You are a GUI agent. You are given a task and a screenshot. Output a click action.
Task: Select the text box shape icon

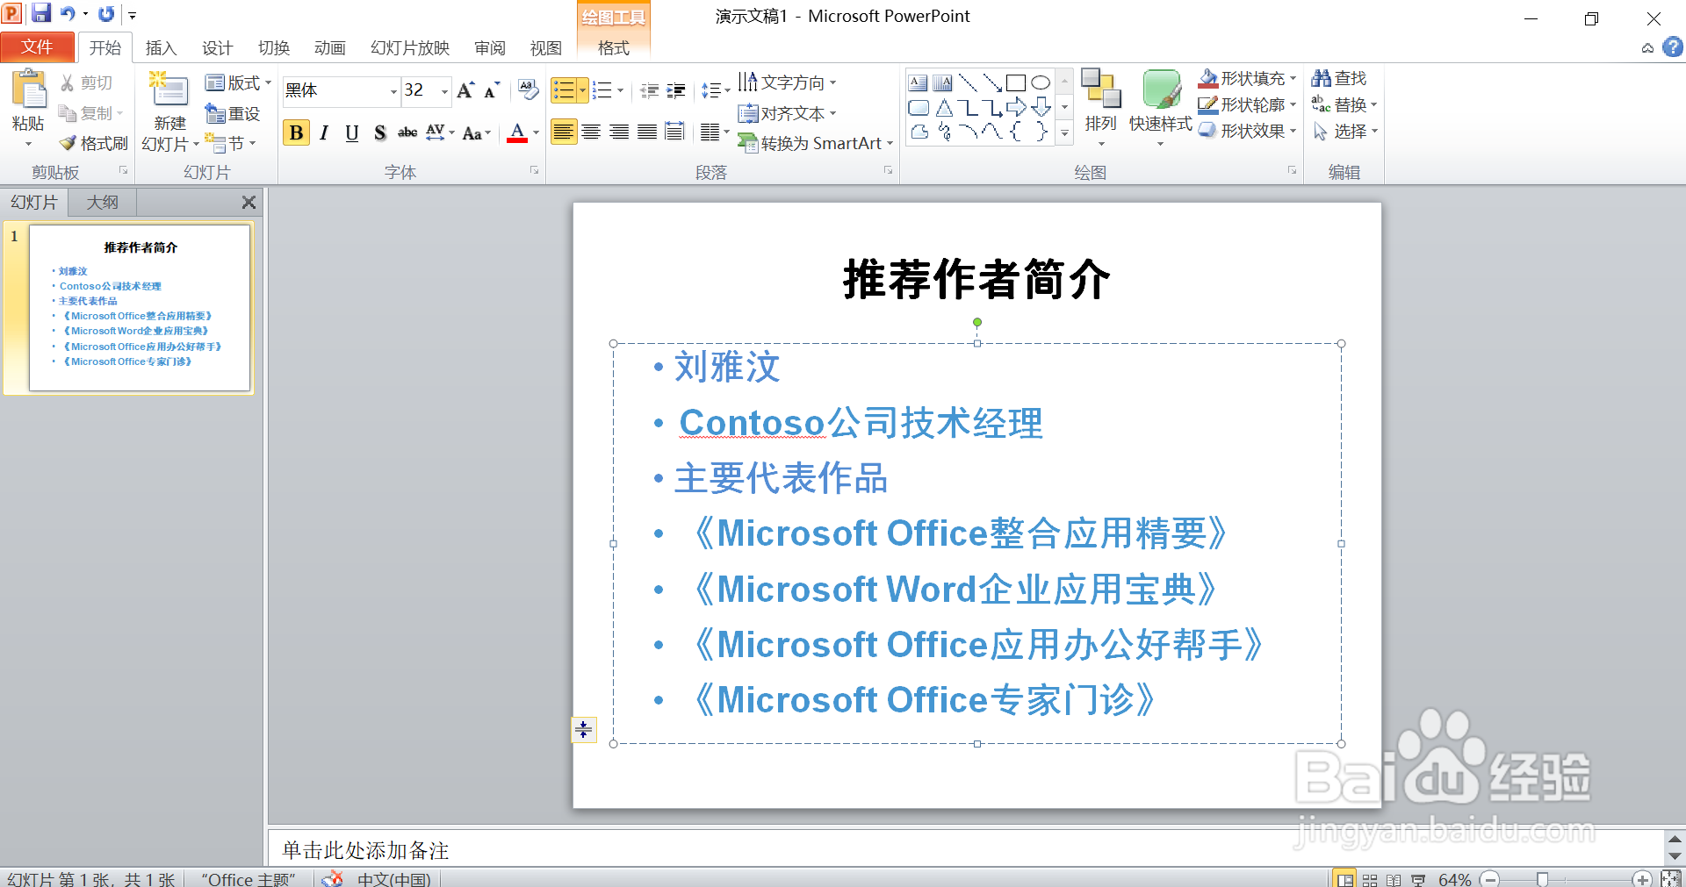pos(919,83)
